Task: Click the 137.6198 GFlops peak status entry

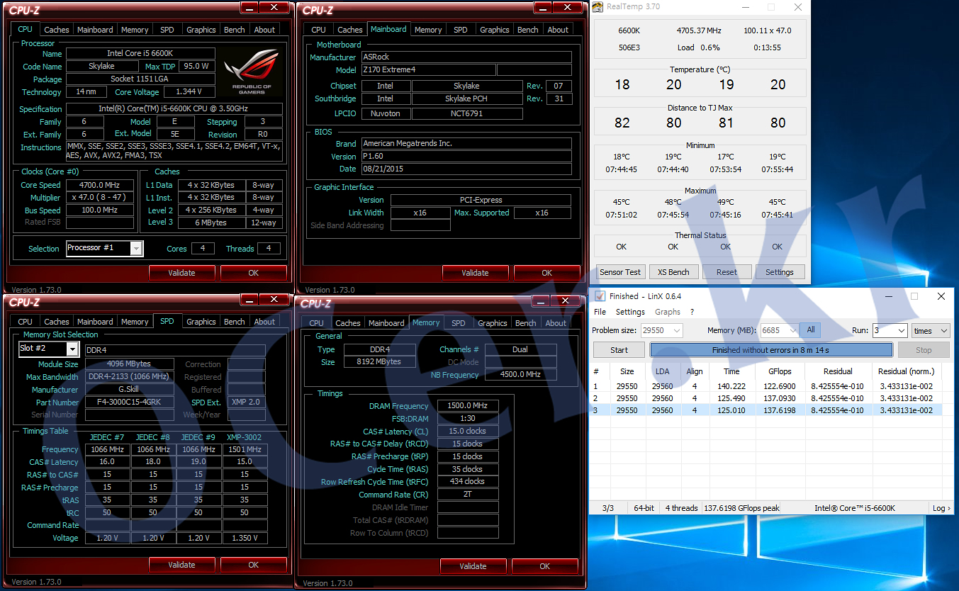Action: click(741, 508)
